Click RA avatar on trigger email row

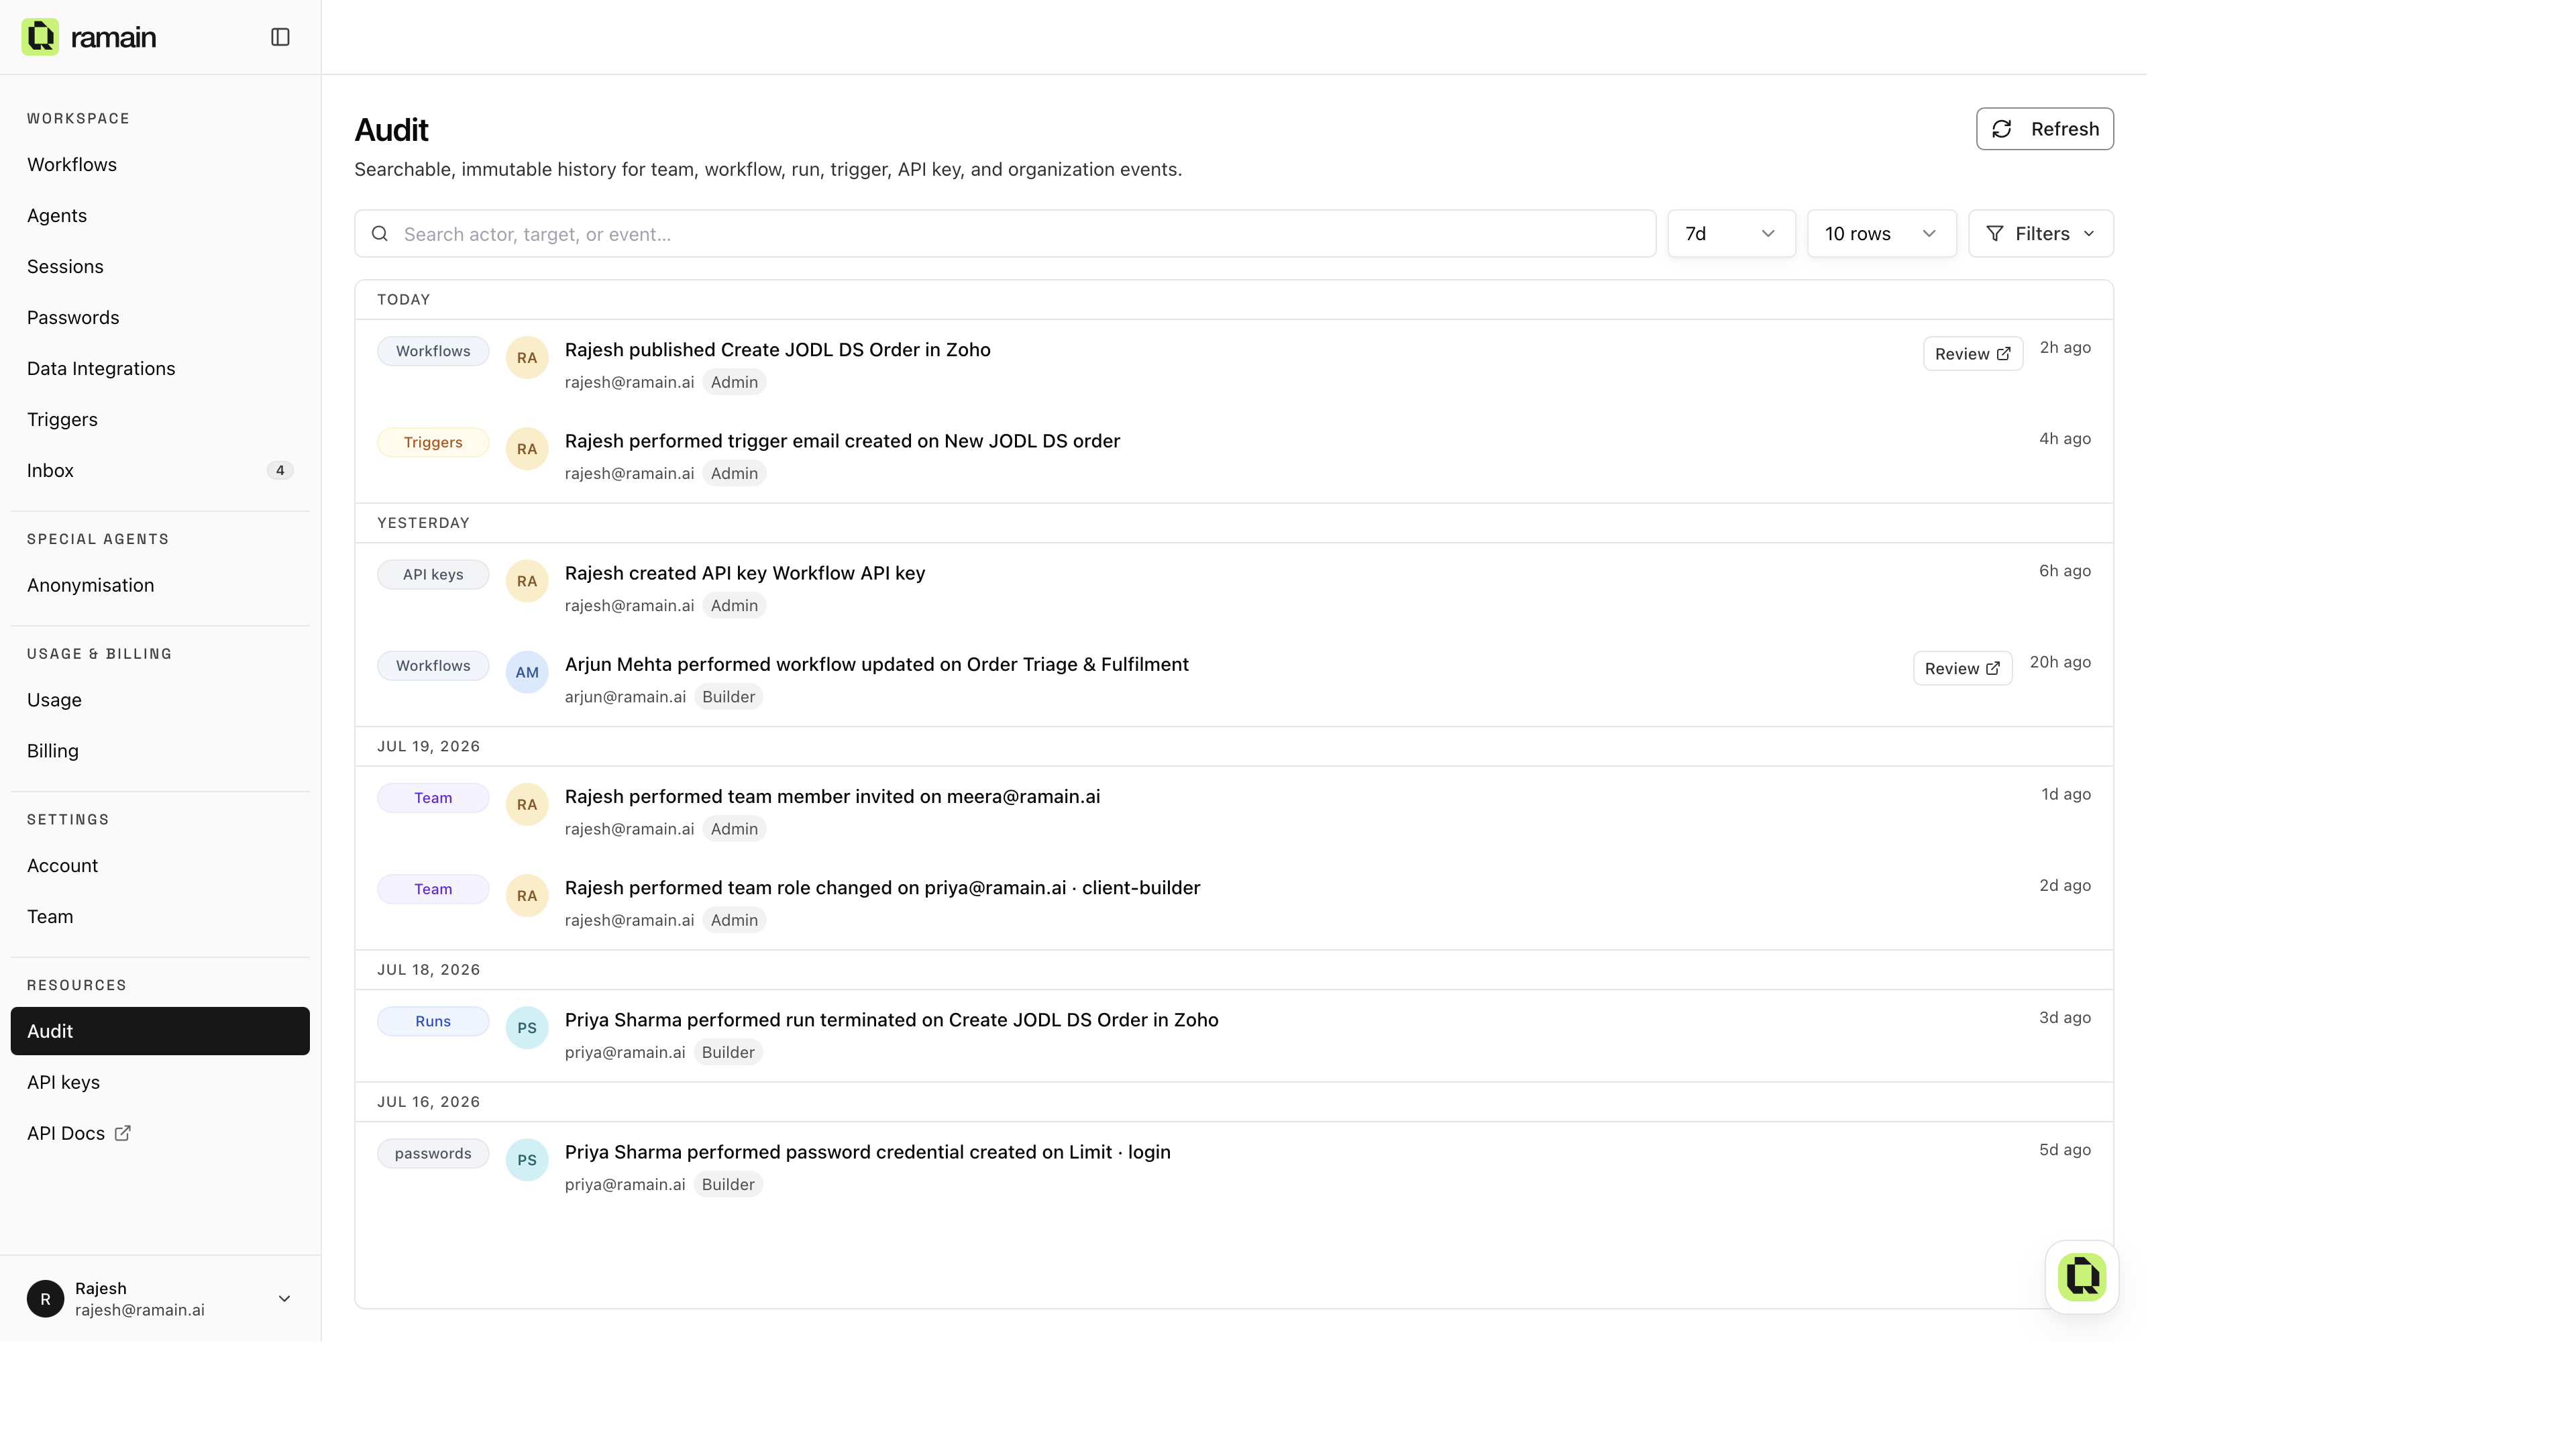point(527,449)
